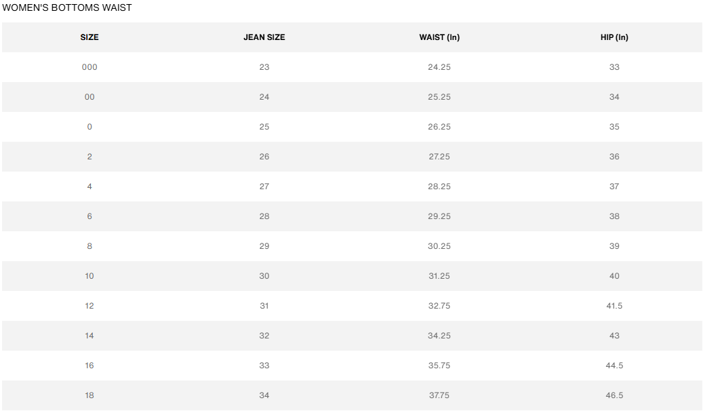Select the 30.25 waist measurement
This screenshot has height=411, width=703.
click(x=439, y=246)
